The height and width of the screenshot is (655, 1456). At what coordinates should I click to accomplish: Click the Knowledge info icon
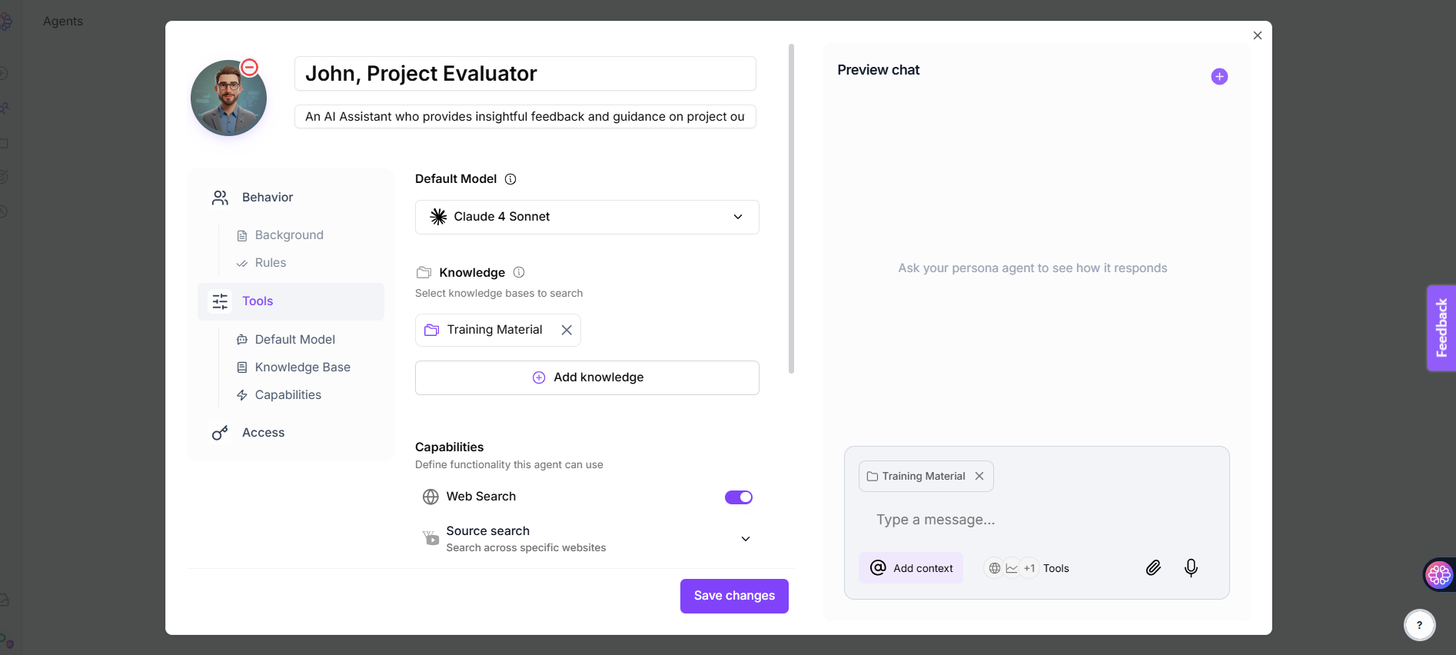click(x=519, y=272)
